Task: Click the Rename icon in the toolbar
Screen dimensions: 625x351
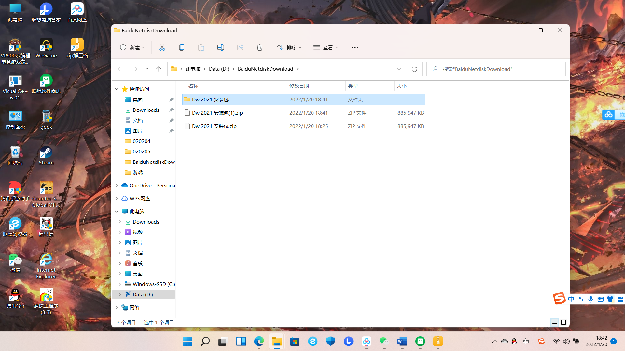Action: (x=220, y=47)
